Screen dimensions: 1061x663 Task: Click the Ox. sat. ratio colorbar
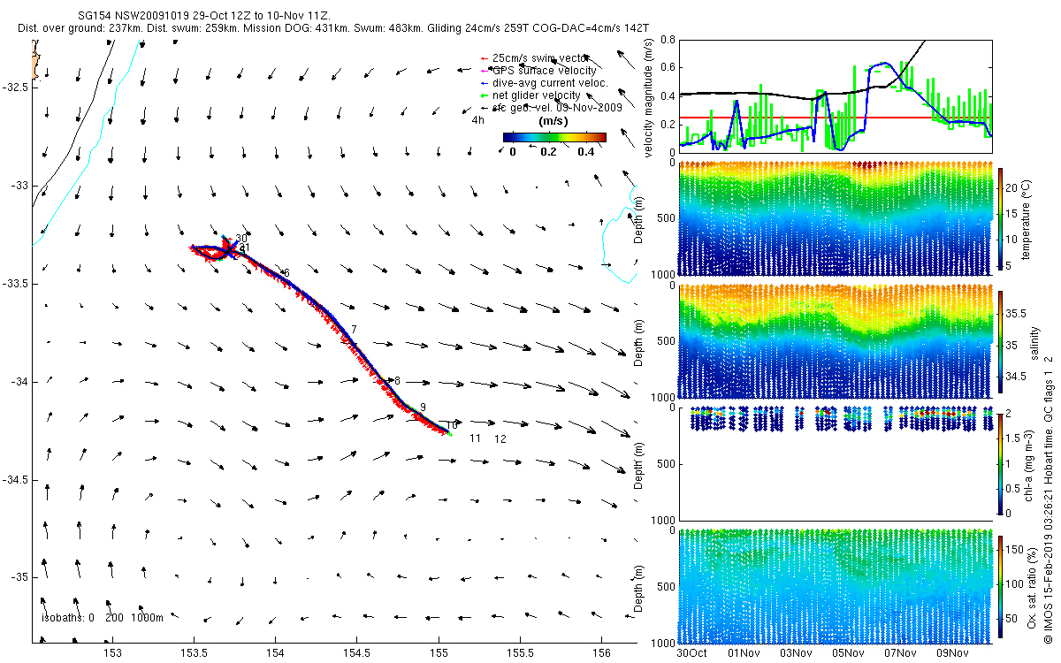pyautogui.click(x=1001, y=585)
